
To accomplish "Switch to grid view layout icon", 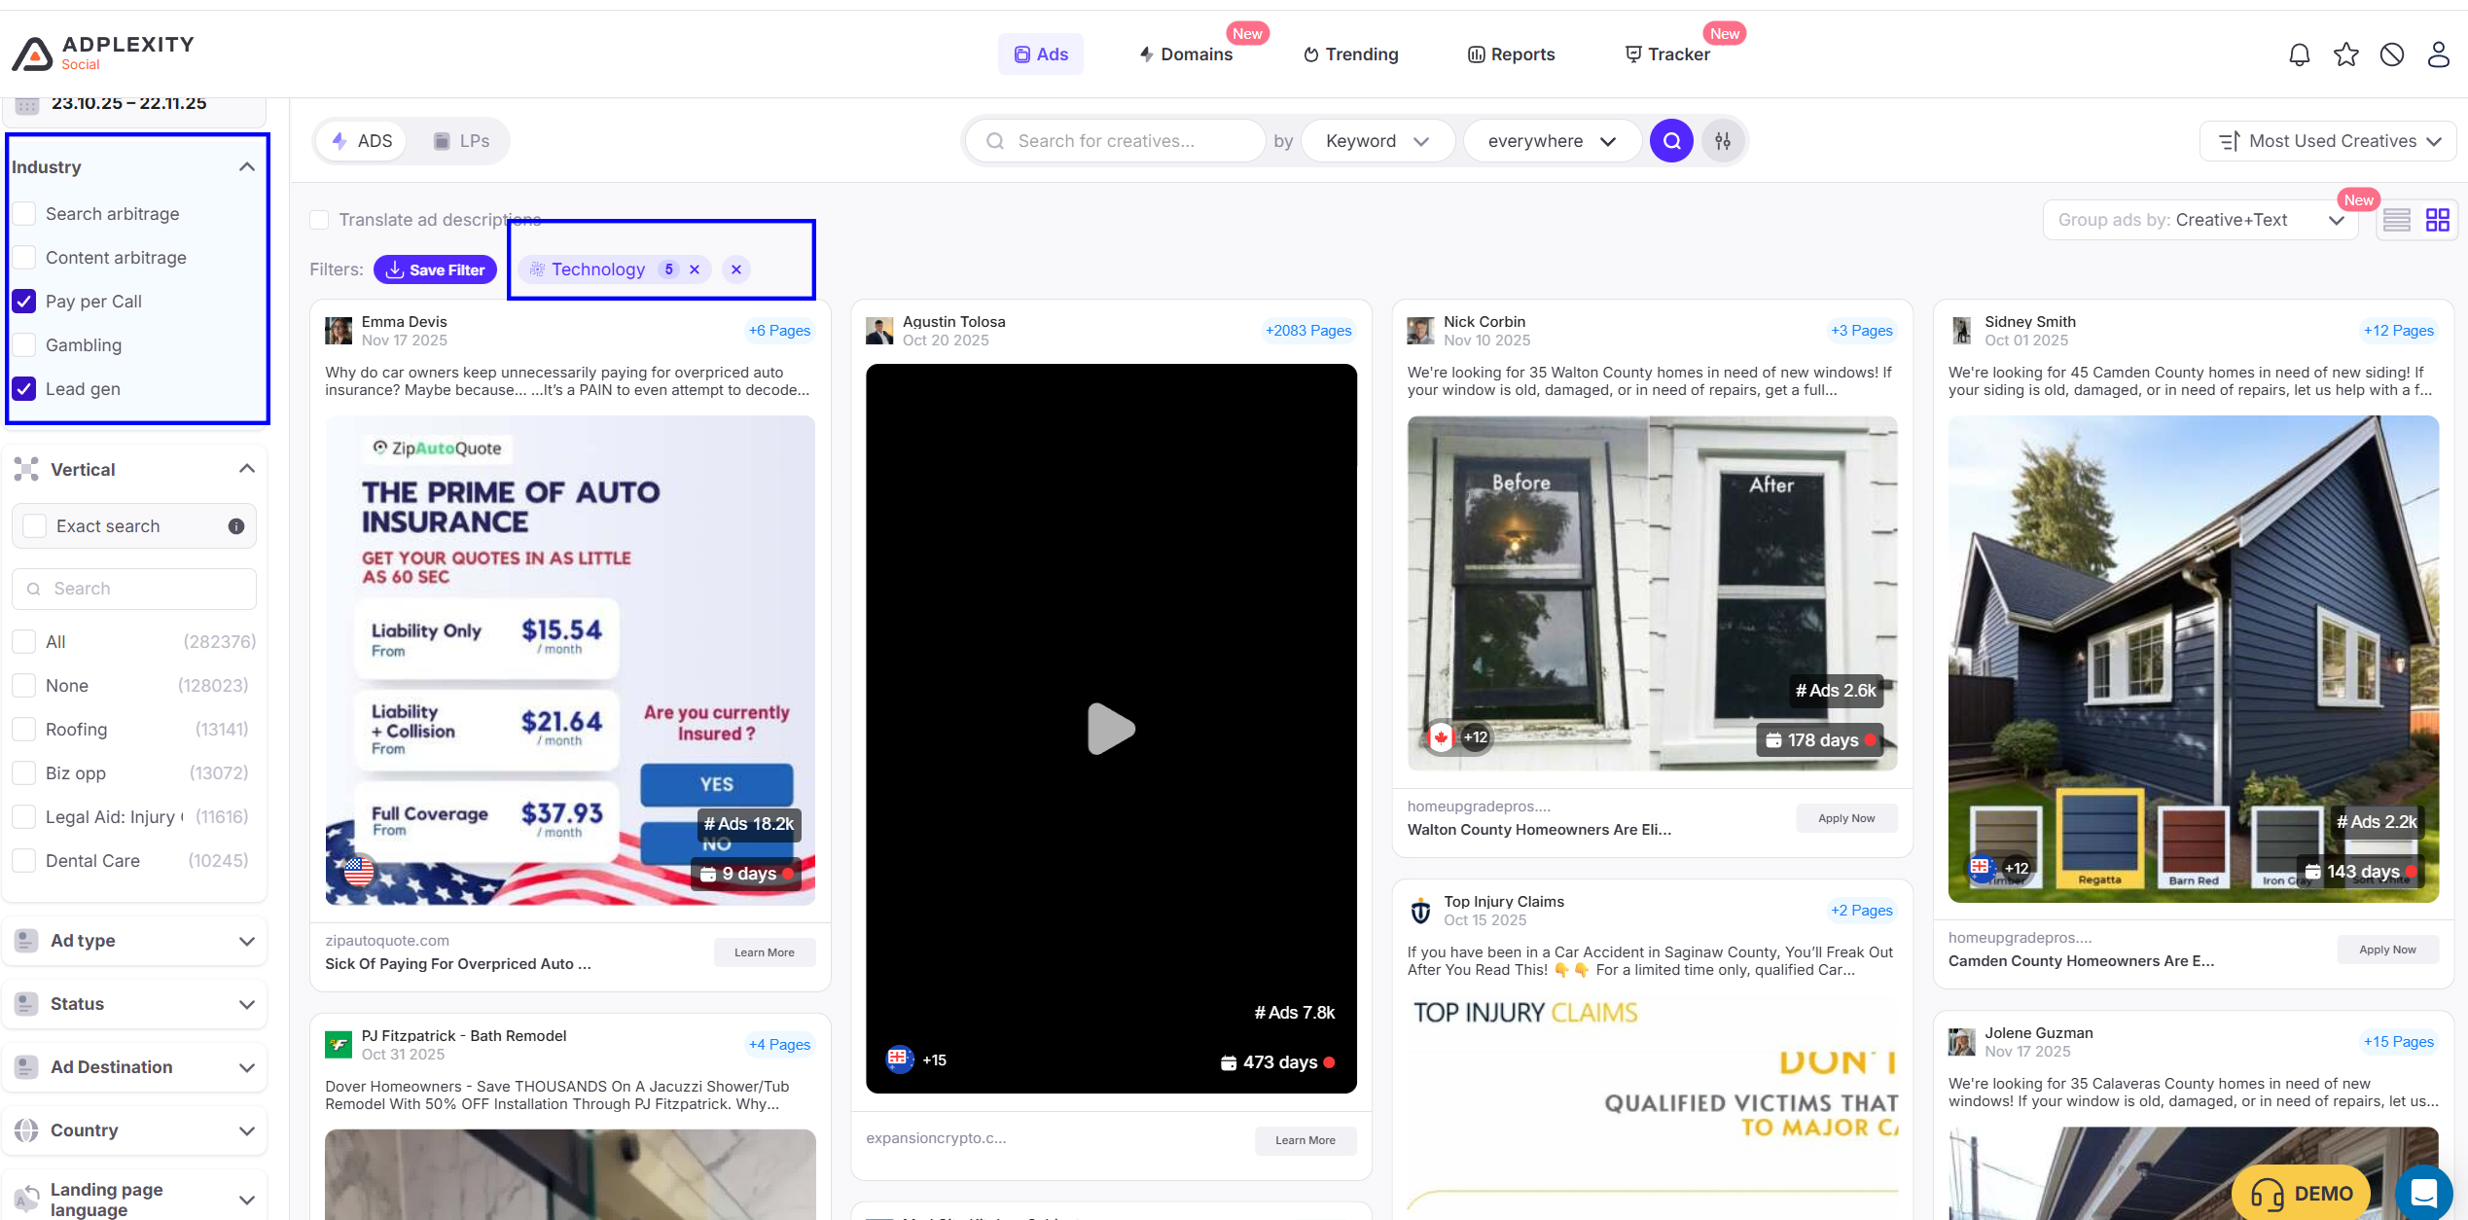I will 2437,220.
